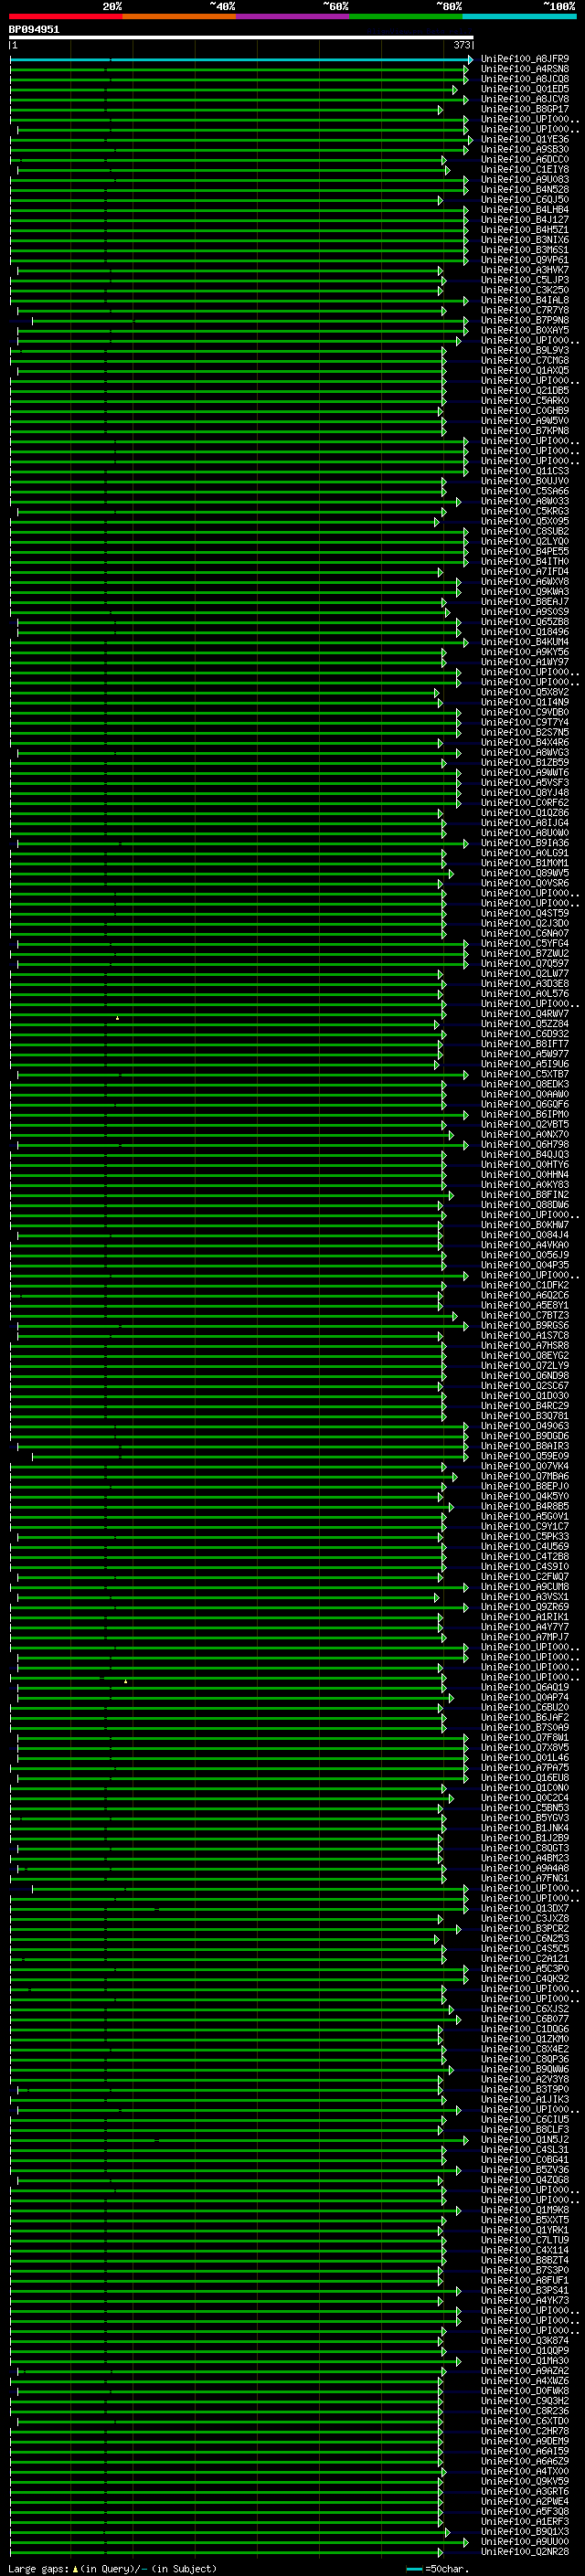Click the "Large gaps" legend text
The height and width of the screenshot is (2576, 585).
tap(38, 2568)
